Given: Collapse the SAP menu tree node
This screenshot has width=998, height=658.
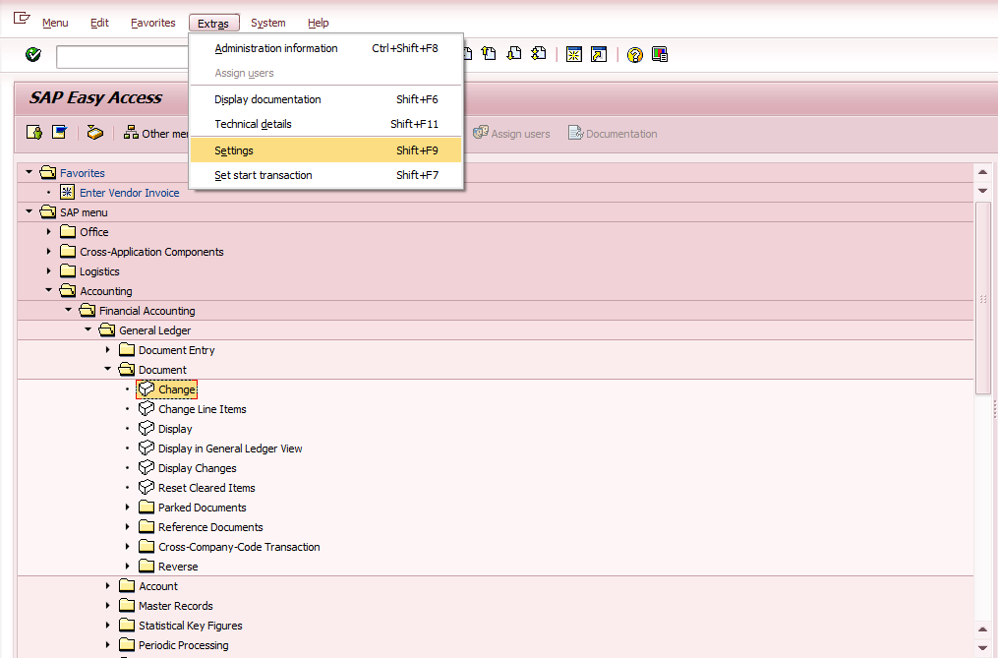Looking at the screenshot, I should point(29,211).
